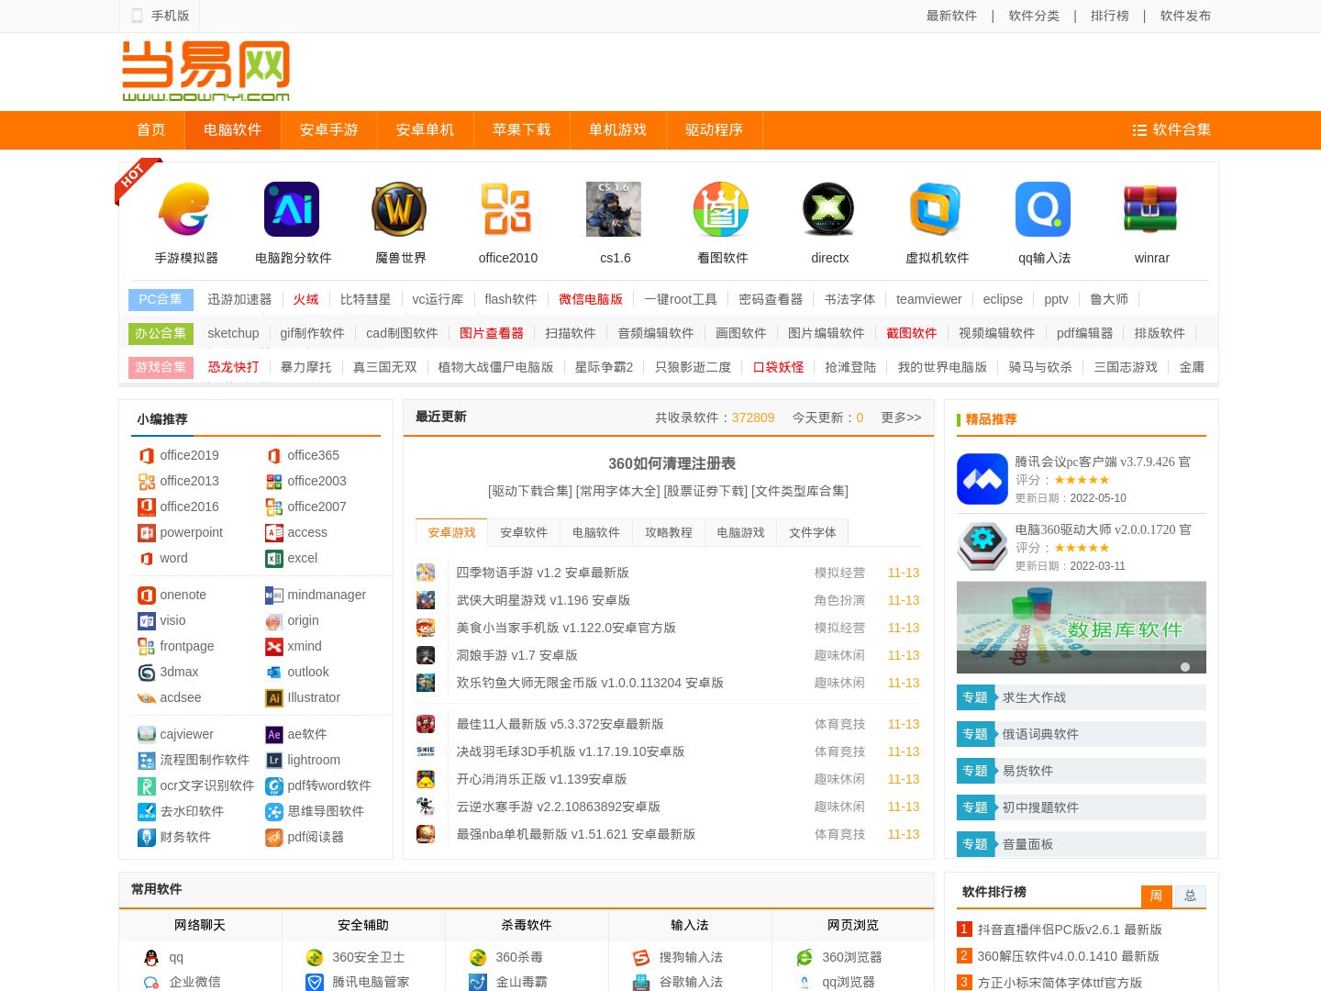This screenshot has height=991, width=1321.
Task: Click the 四季物语手游 game thumbnail icon
Action: click(426, 573)
